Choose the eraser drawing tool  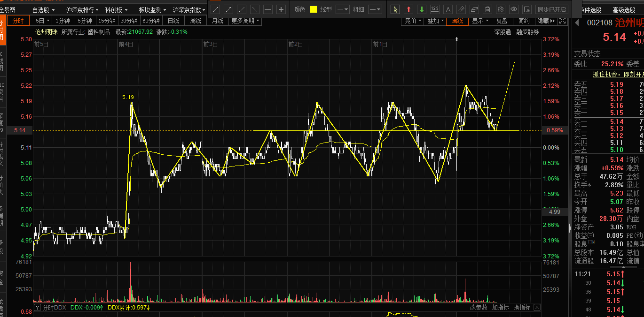pos(474,9)
